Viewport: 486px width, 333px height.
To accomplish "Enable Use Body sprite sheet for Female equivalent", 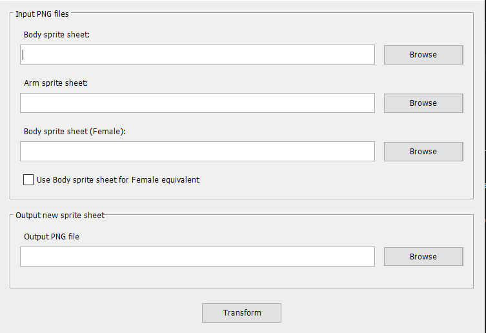I will click(28, 180).
